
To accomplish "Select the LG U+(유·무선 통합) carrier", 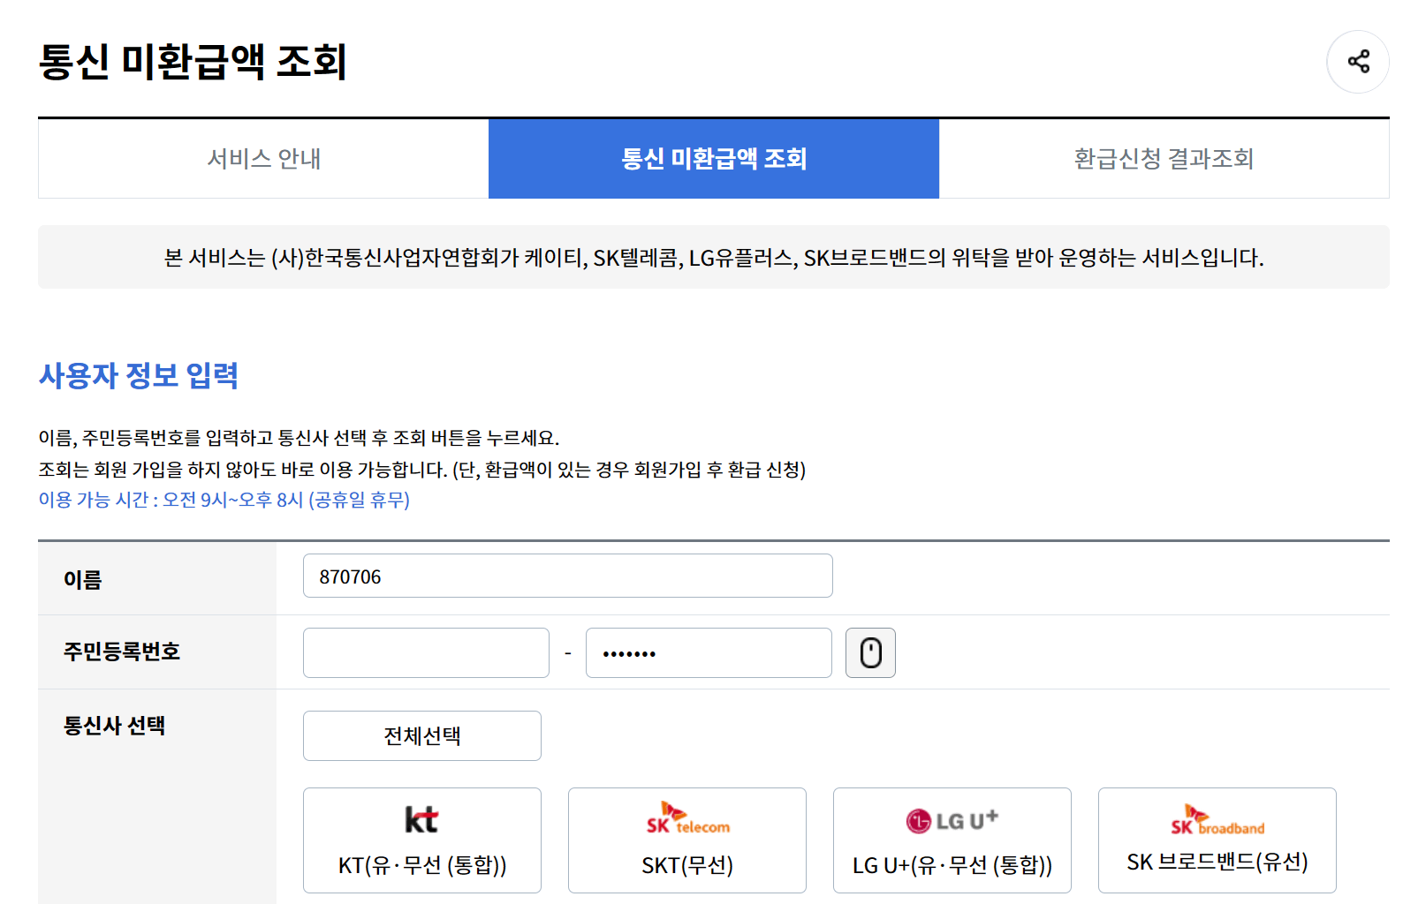I will pyautogui.click(x=952, y=840).
